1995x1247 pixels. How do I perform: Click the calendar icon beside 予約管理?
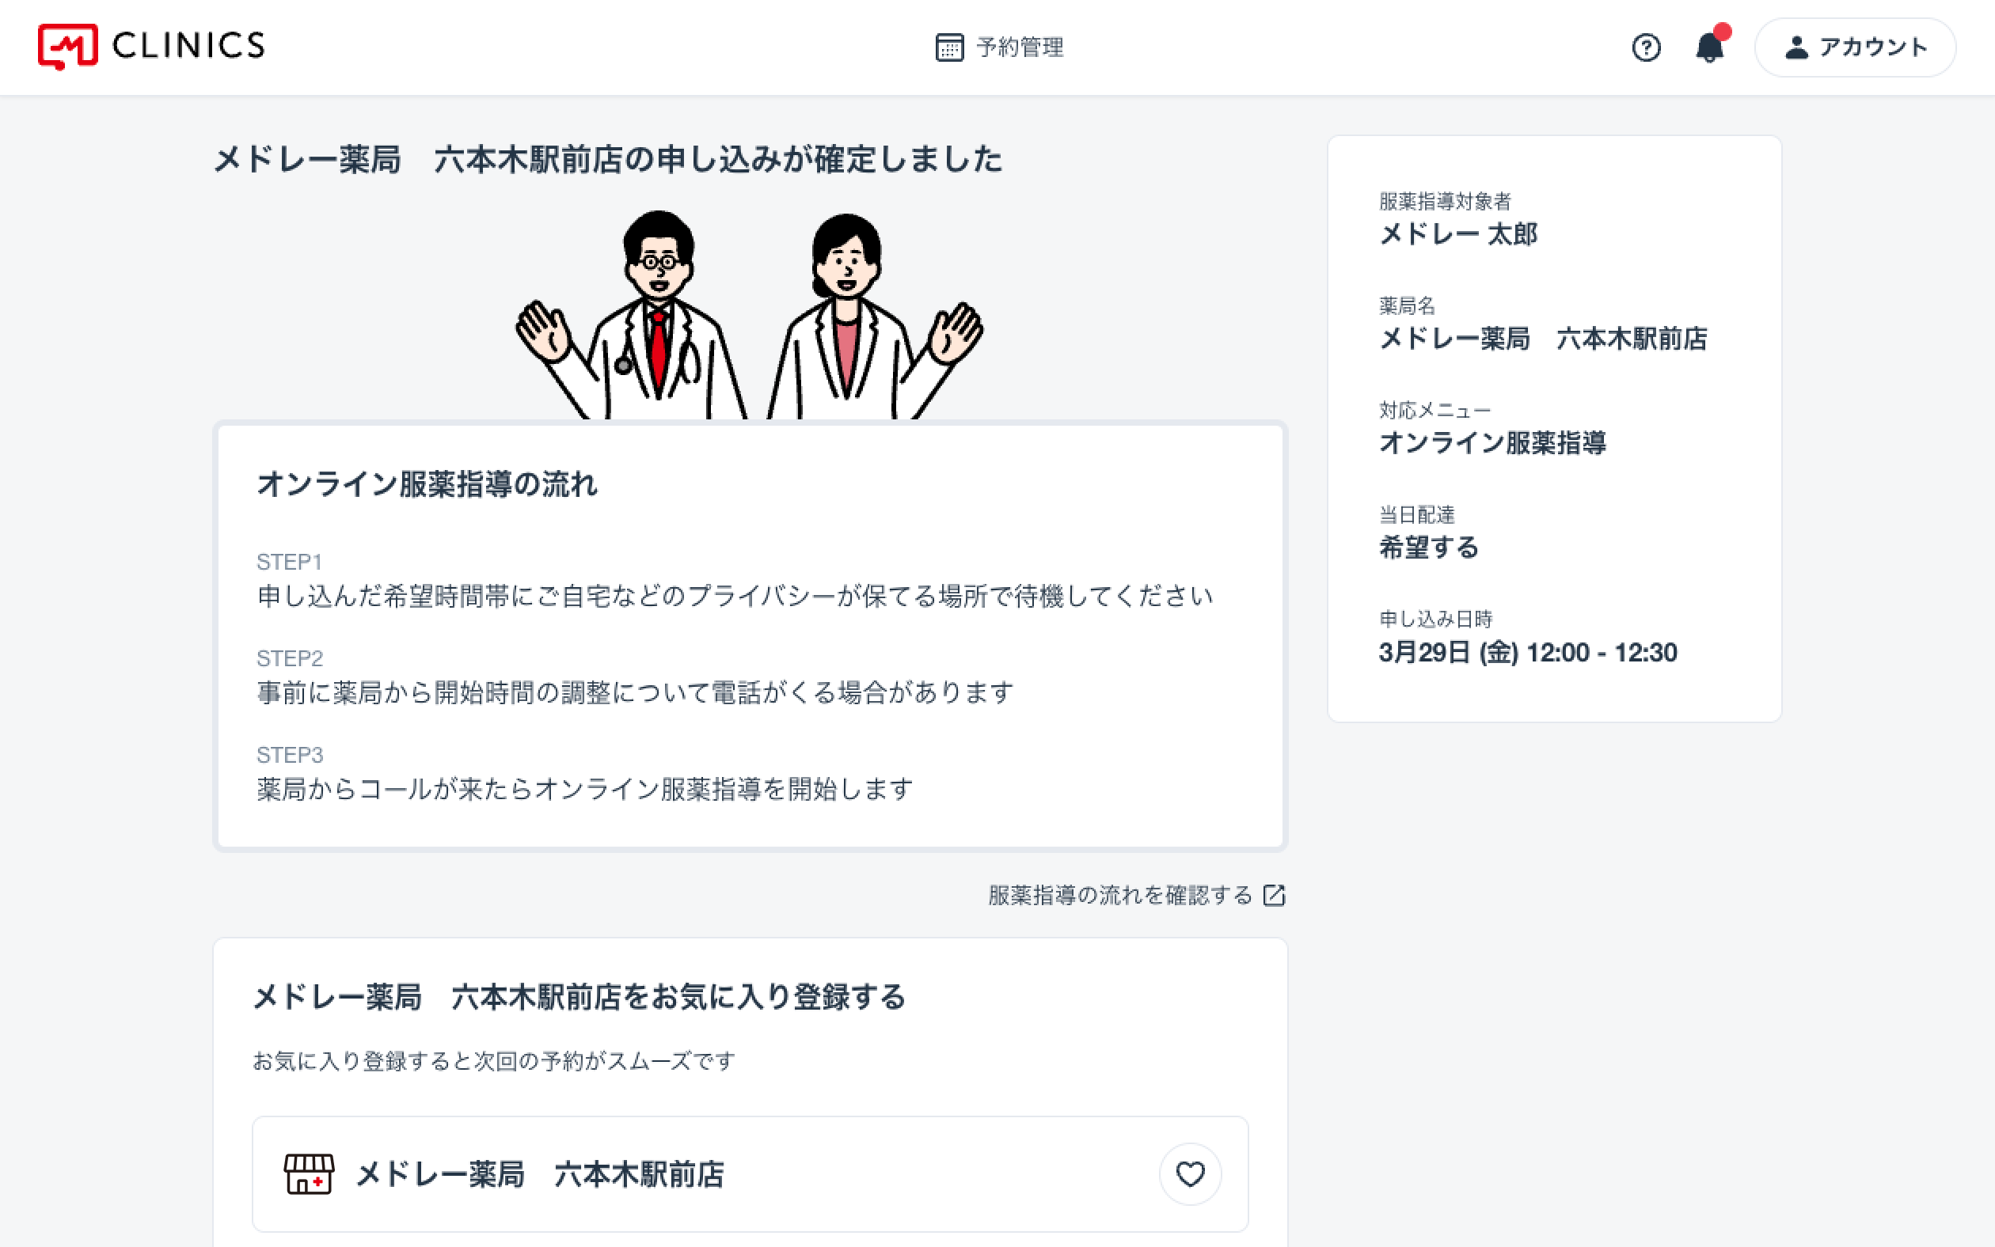click(x=949, y=47)
